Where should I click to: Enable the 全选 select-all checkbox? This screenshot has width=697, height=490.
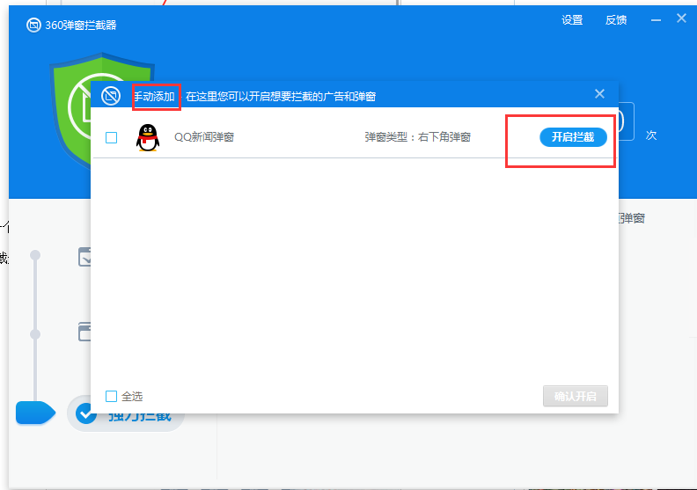pyautogui.click(x=111, y=396)
